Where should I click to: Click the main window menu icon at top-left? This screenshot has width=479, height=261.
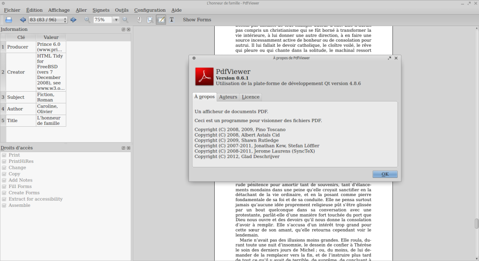click(x=3, y=3)
